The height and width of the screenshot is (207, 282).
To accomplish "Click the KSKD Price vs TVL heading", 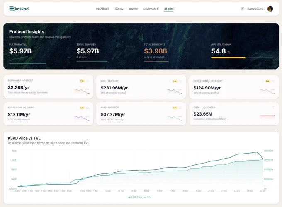I will point(24,138).
